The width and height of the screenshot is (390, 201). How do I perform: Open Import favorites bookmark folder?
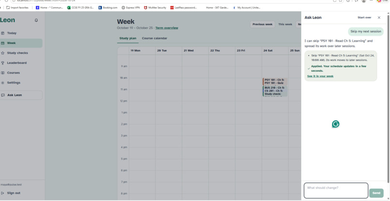pos(17,8)
